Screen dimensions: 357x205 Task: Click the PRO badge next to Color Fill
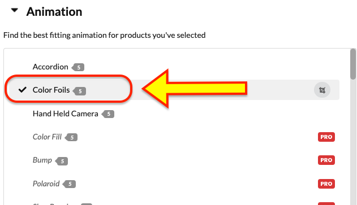click(x=326, y=137)
